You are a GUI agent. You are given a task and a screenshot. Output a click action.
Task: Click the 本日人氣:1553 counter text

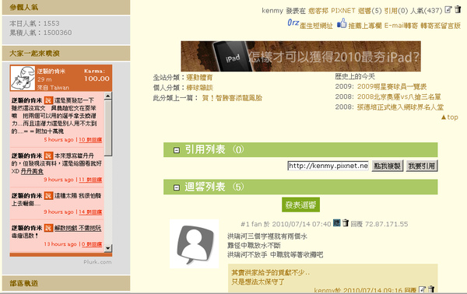click(34, 23)
